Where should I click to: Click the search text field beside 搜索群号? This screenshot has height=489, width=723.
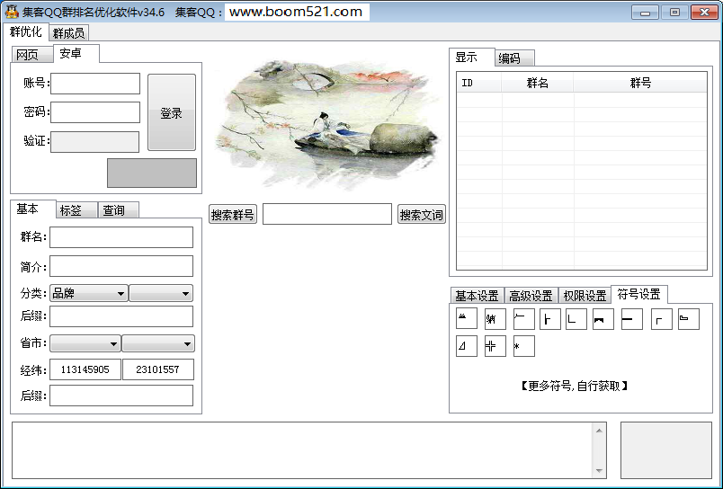[x=327, y=214]
